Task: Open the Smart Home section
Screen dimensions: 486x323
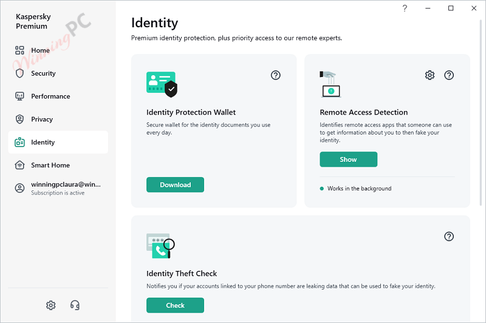Action: pyautogui.click(x=58, y=165)
